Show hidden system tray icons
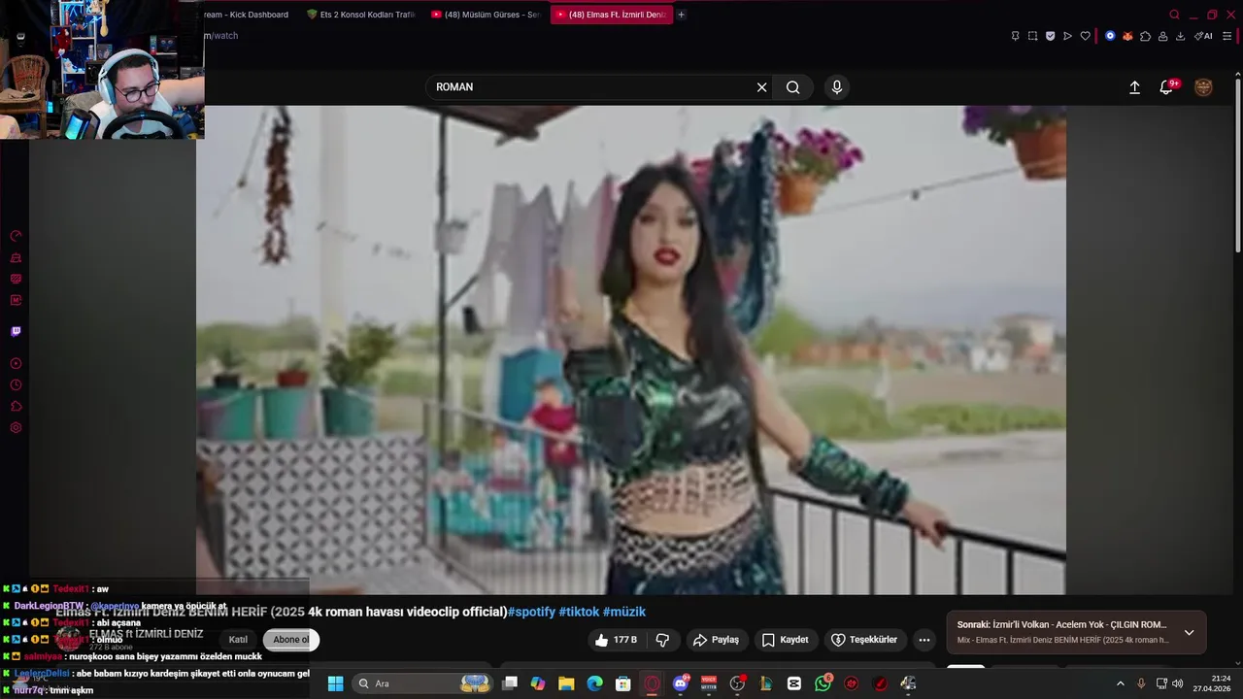The image size is (1243, 699). click(x=1120, y=683)
